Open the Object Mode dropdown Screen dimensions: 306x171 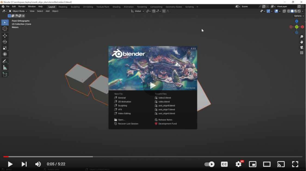tap(18, 11)
